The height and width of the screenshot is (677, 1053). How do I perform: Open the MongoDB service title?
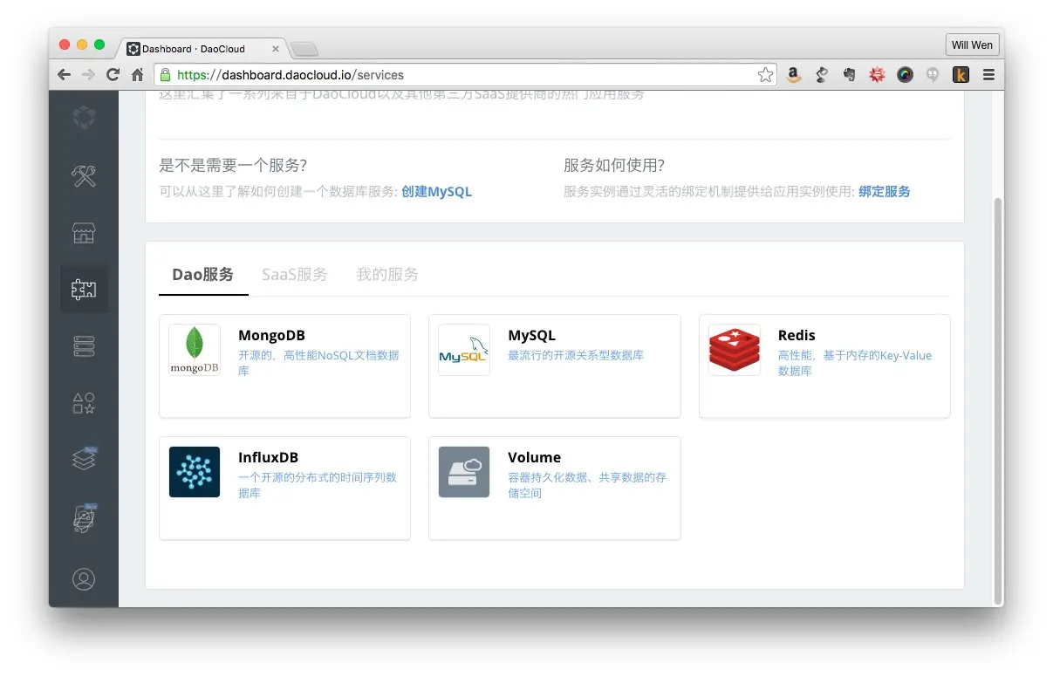[x=271, y=336]
